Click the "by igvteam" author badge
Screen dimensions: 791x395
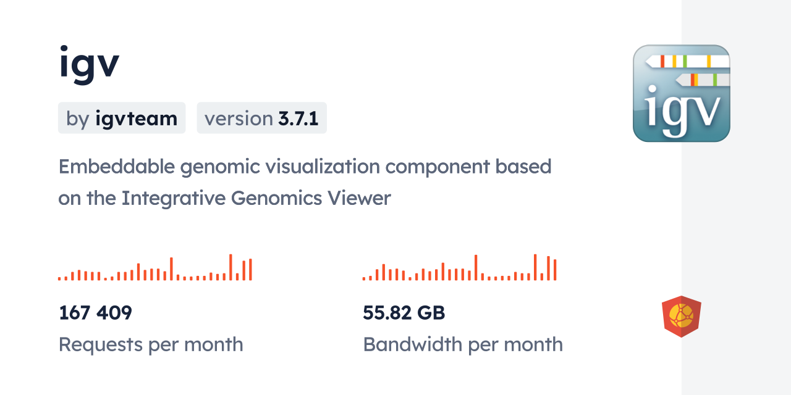click(x=122, y=118)
